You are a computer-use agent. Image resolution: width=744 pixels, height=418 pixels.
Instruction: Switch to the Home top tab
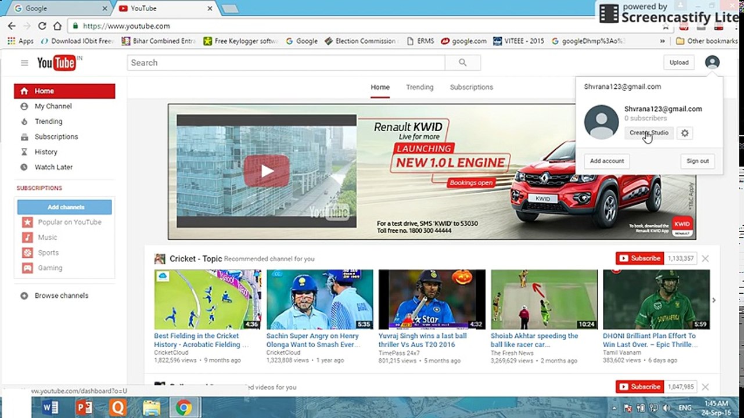380,87
